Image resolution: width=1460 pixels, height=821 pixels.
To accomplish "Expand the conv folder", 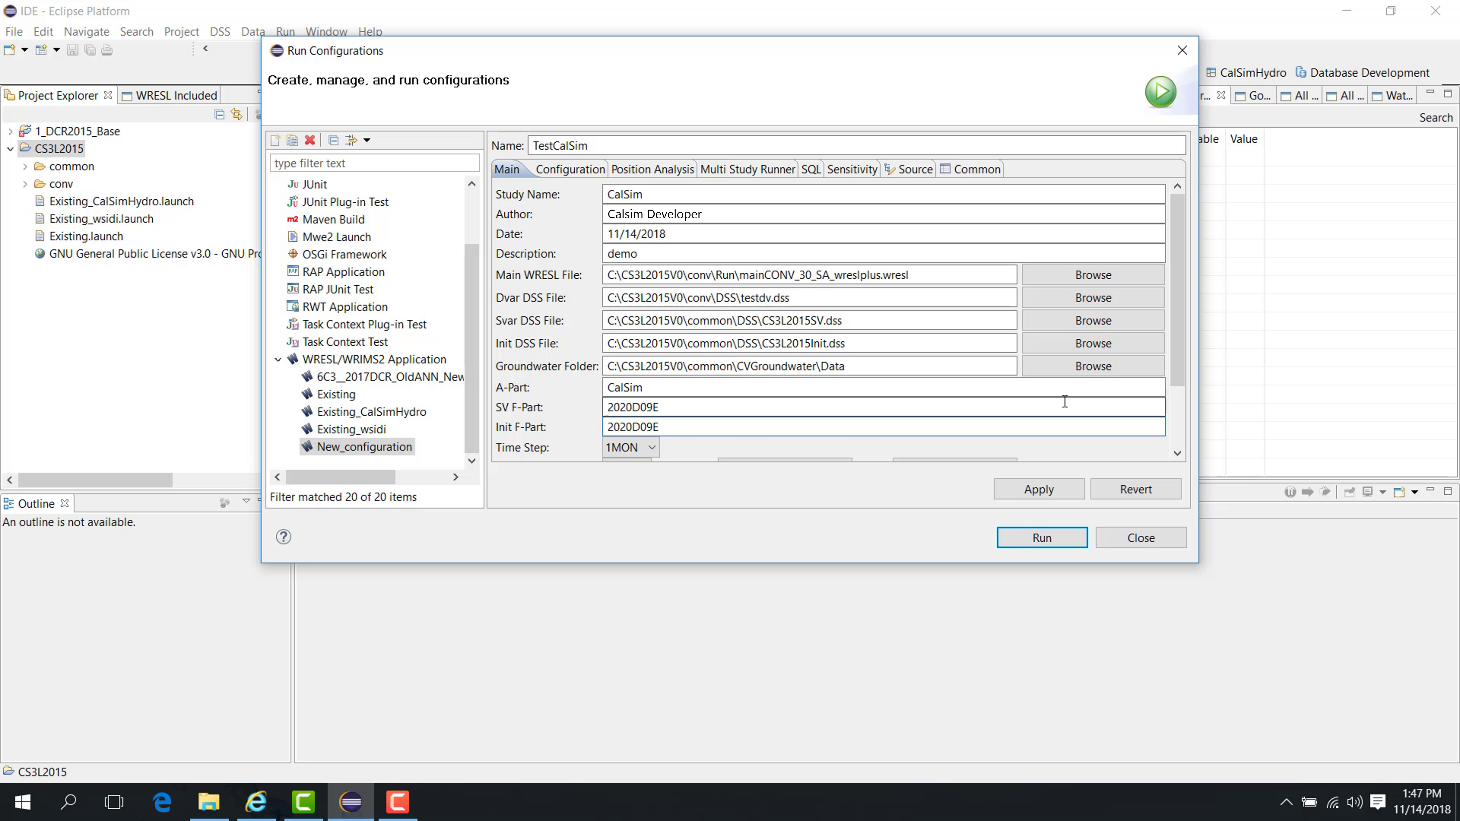I will point(25,184).
